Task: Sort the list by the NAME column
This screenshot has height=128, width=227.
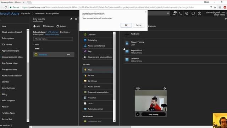Action: pos(37,49)
